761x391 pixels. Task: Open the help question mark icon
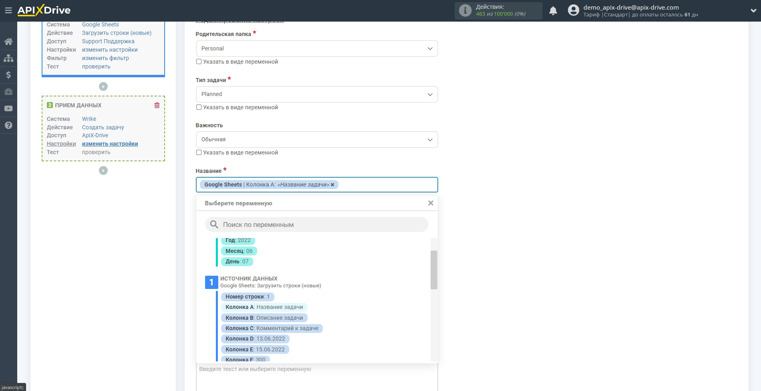coord(8,125)
